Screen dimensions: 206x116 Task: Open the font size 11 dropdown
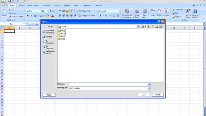coord(47,11)
